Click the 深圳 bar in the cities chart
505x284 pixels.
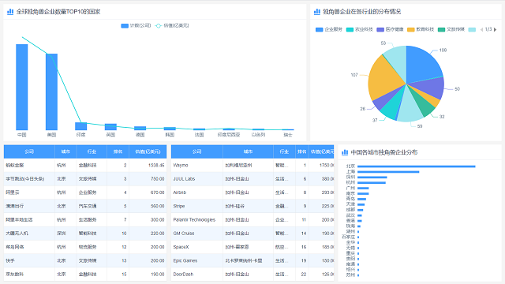click(x=372, y=177)
